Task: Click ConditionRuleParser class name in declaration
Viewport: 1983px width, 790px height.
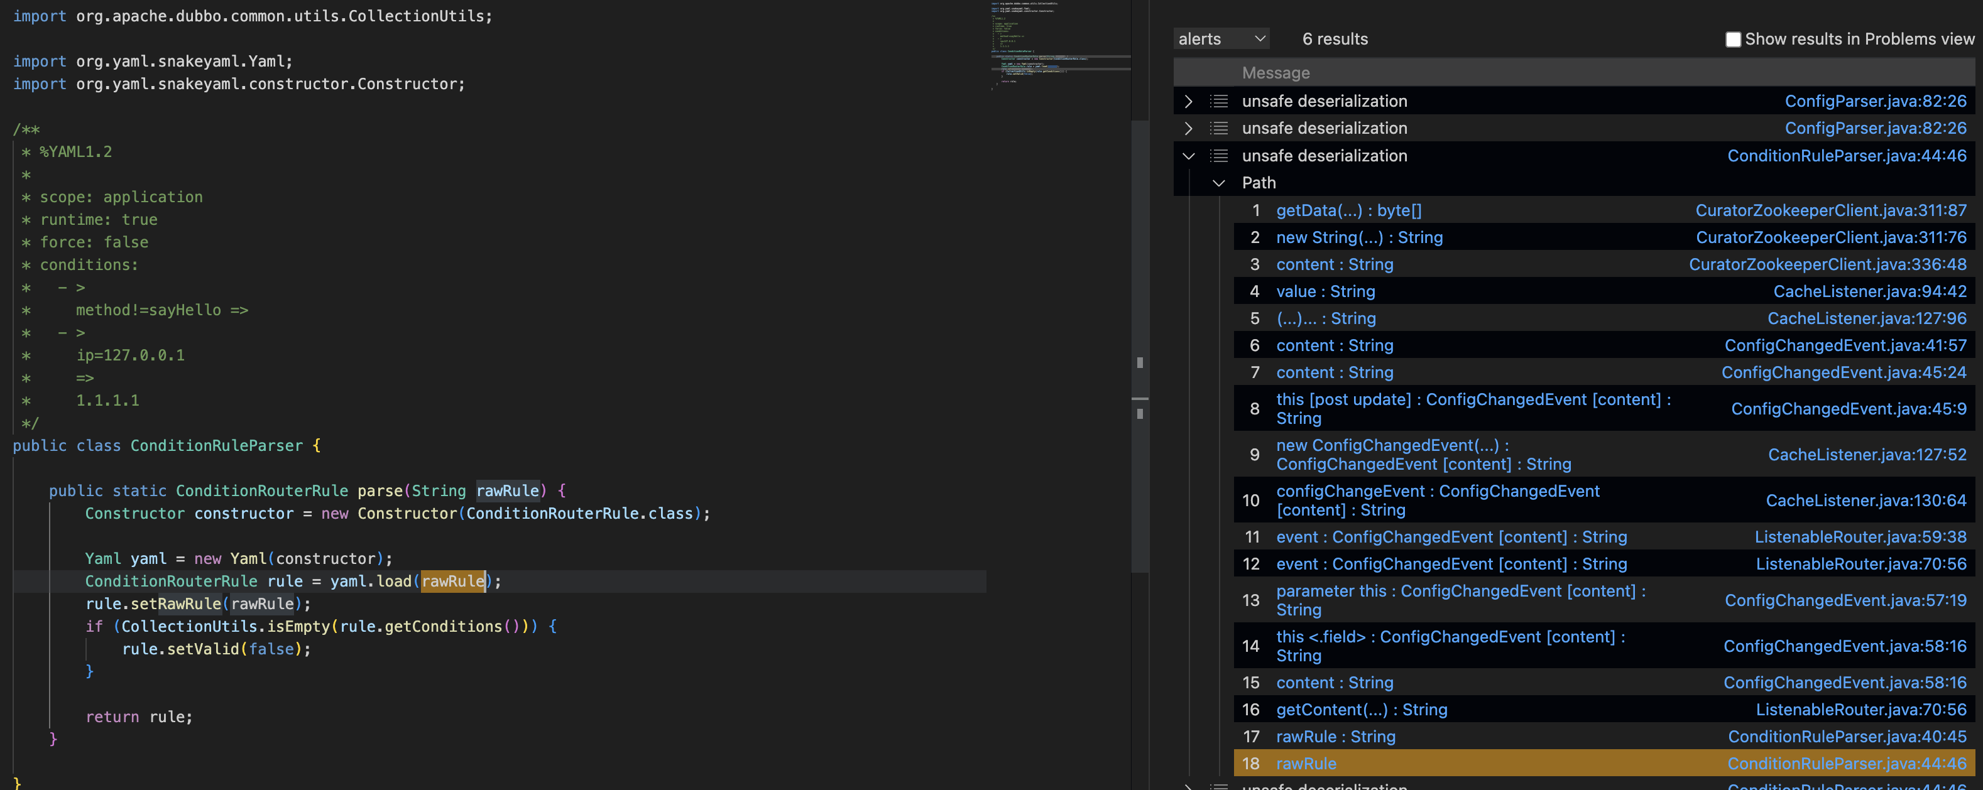Action: [216, 445]
